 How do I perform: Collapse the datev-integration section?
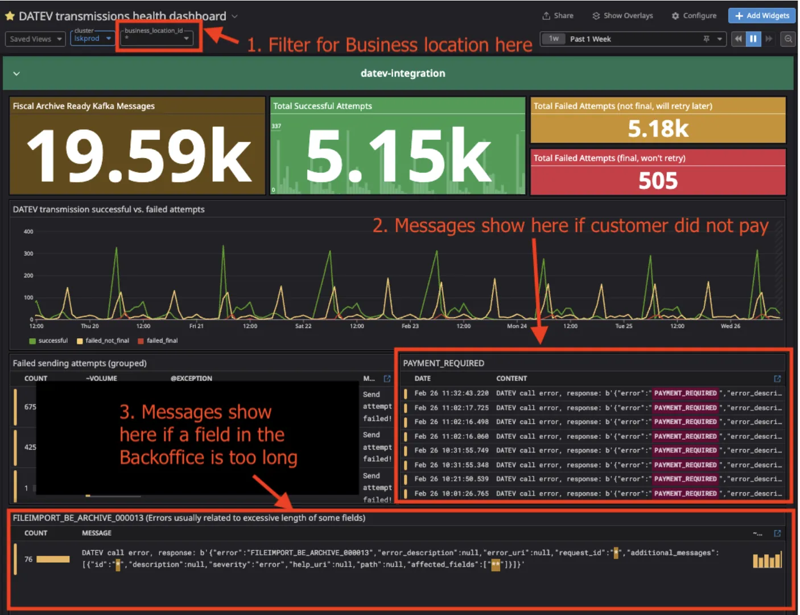[17, 73]
